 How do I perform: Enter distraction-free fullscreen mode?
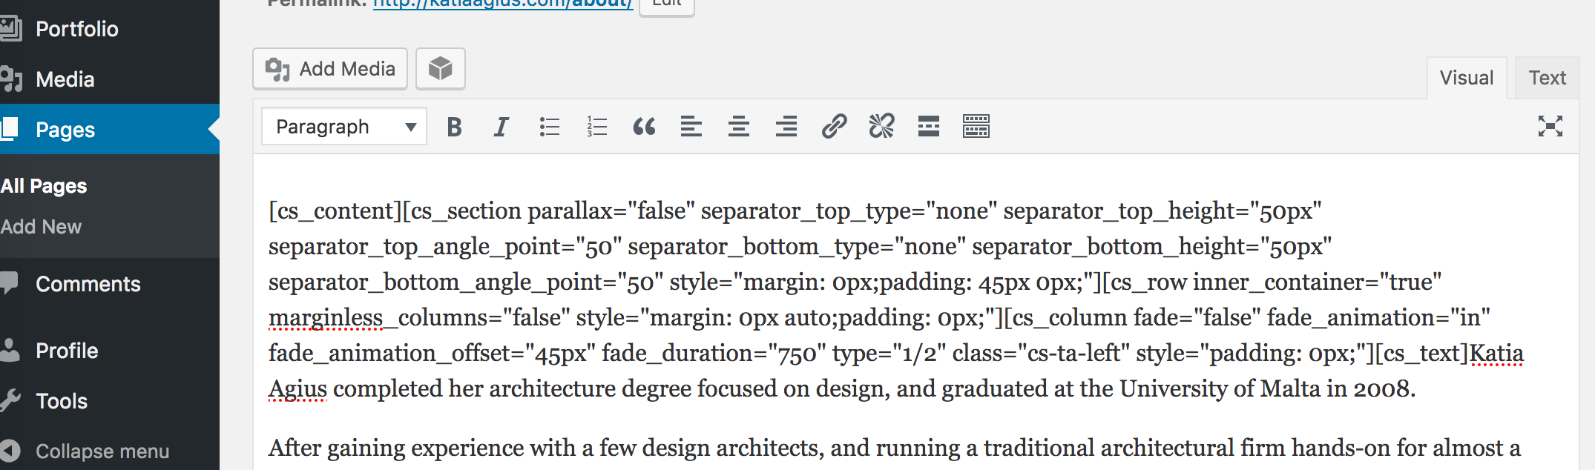1550,127
